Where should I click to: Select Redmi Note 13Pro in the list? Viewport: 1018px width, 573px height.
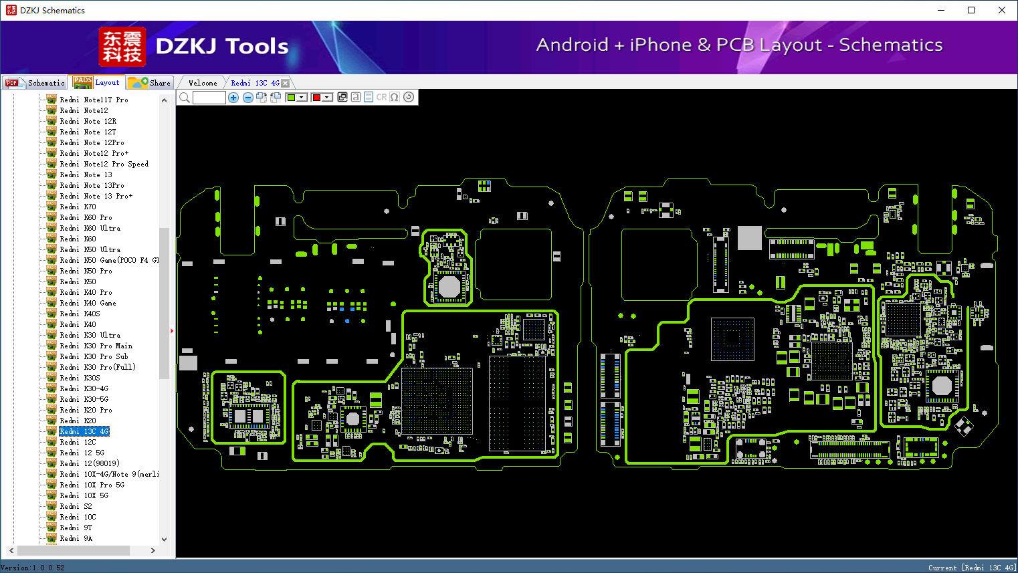[92, 185]
